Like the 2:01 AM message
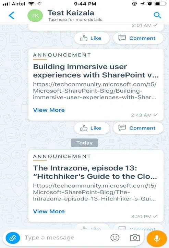Screen dimensions: 169x248 (x=92, y=38)
